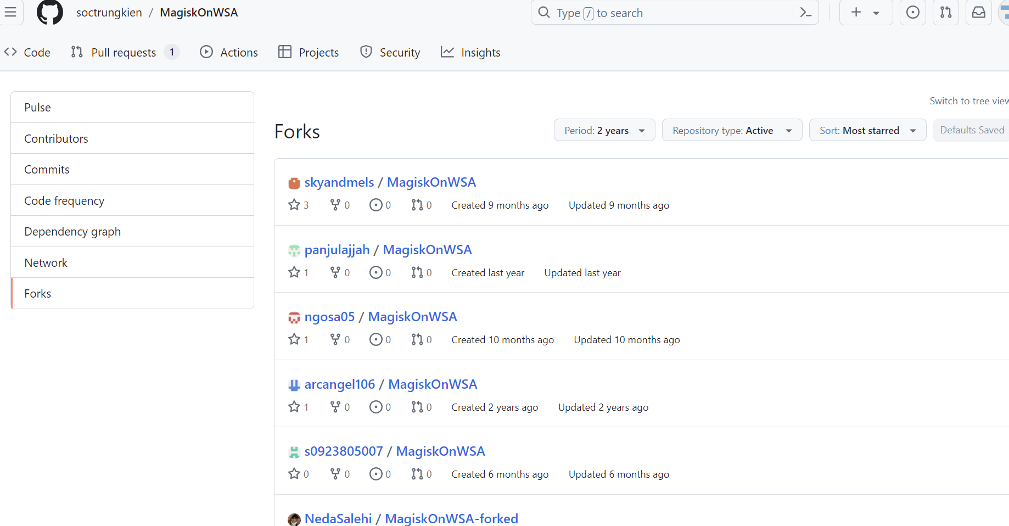The width and height of the screenshot is (1009, 526).
Task: Open the notifications inbox icon
Action: (979, 12)
